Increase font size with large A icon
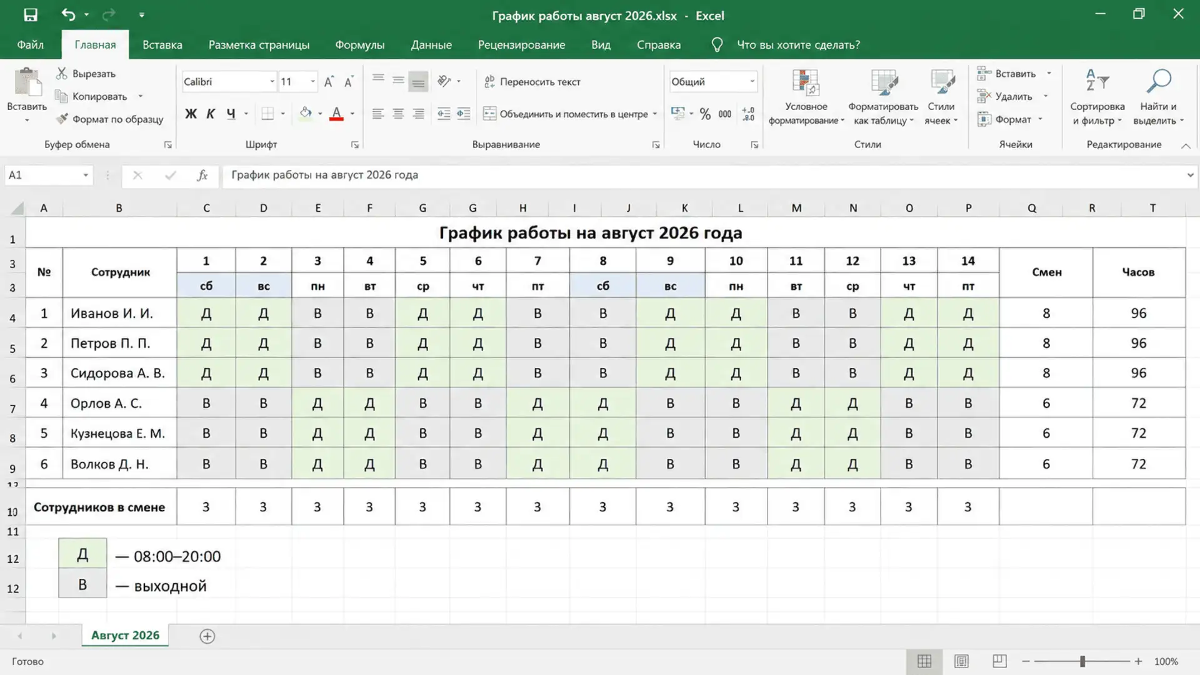The image size is (1200, 675). click(x=329, y=82)
